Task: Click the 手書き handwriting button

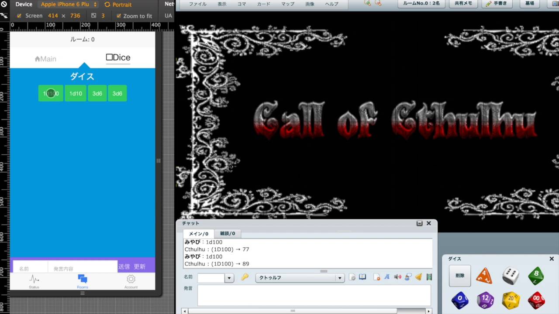Action: point(497,3)
